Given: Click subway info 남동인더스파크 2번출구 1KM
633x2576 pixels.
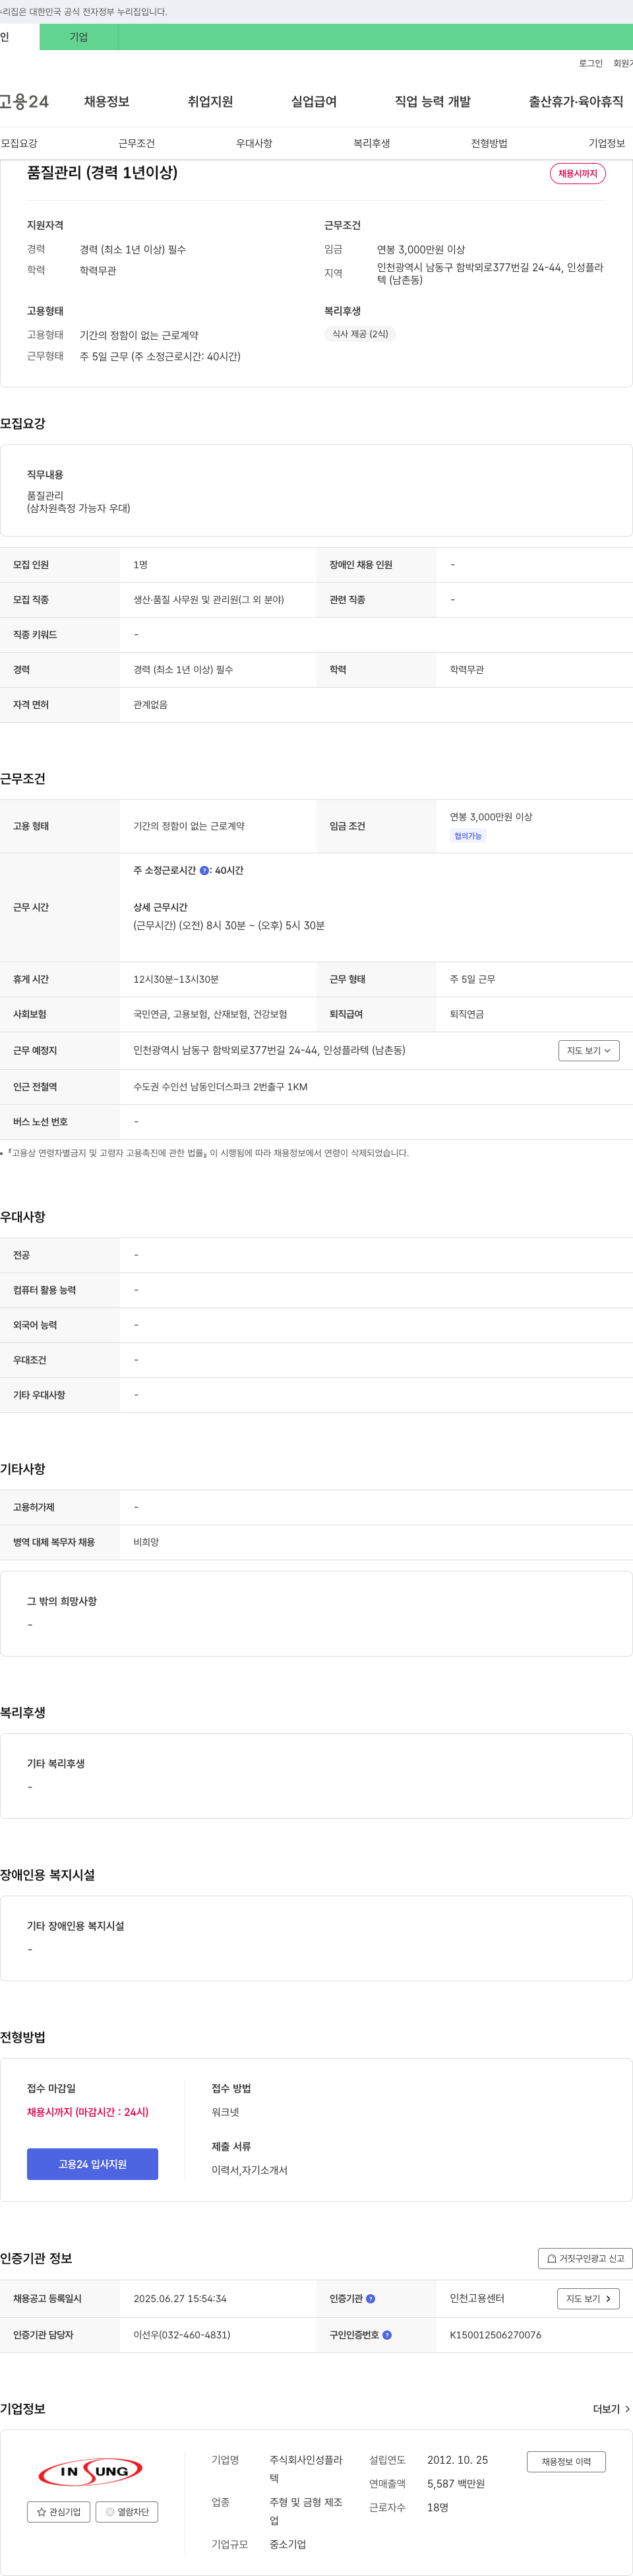Looking at the screenshot, I should pos(220,1086).
